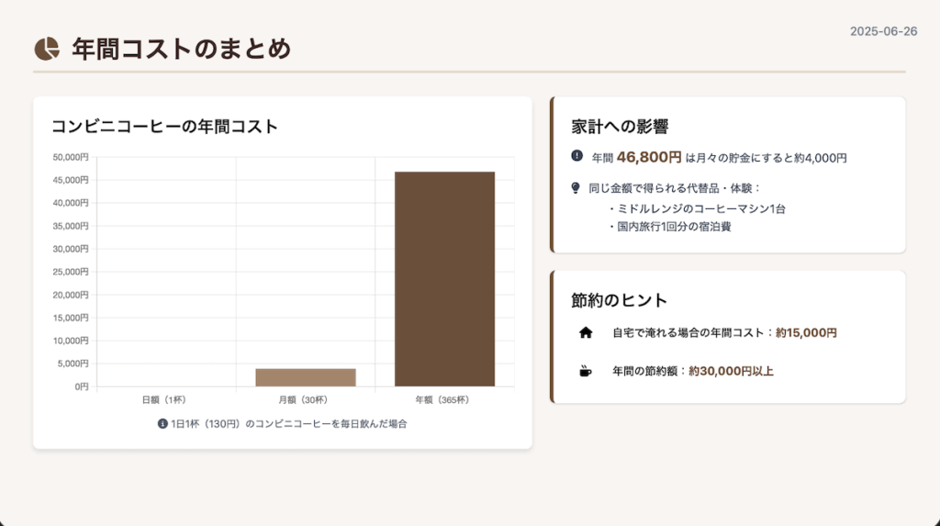Click the text 同じ金額で得られる代替品・体験：
This screenshot has height=526, width=940.
tap(675, 188)
